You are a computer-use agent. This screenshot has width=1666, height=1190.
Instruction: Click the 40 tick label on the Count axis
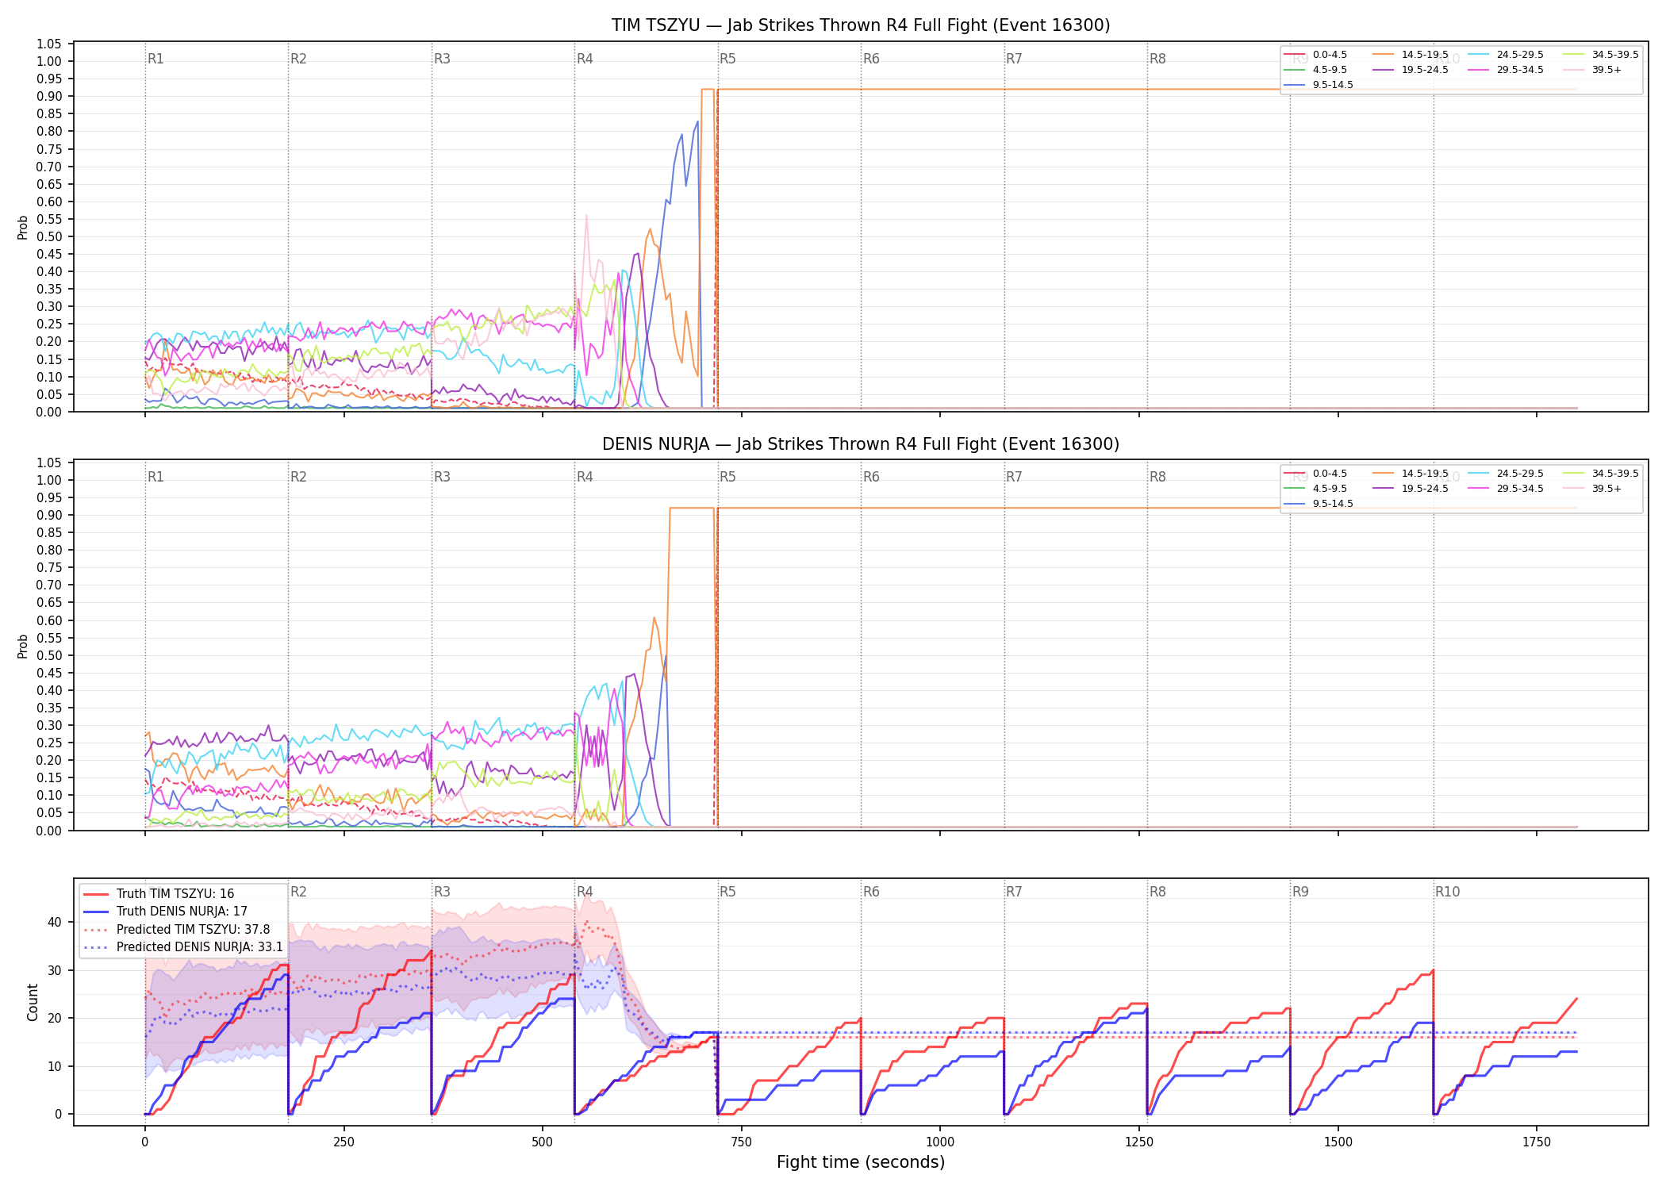point(55,922)
